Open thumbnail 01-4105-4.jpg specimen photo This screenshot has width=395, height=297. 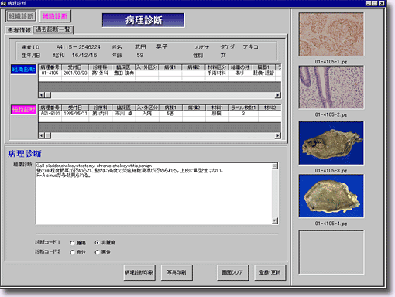(x=331, y=196)
